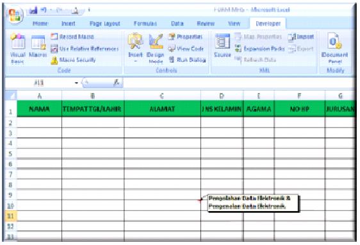Click Refresh Data in XML group
360x245 pixels.
[256, 60]
